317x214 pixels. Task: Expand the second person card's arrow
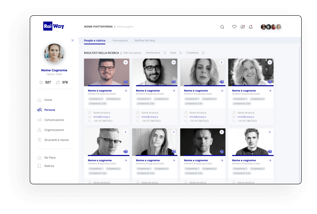174,91
